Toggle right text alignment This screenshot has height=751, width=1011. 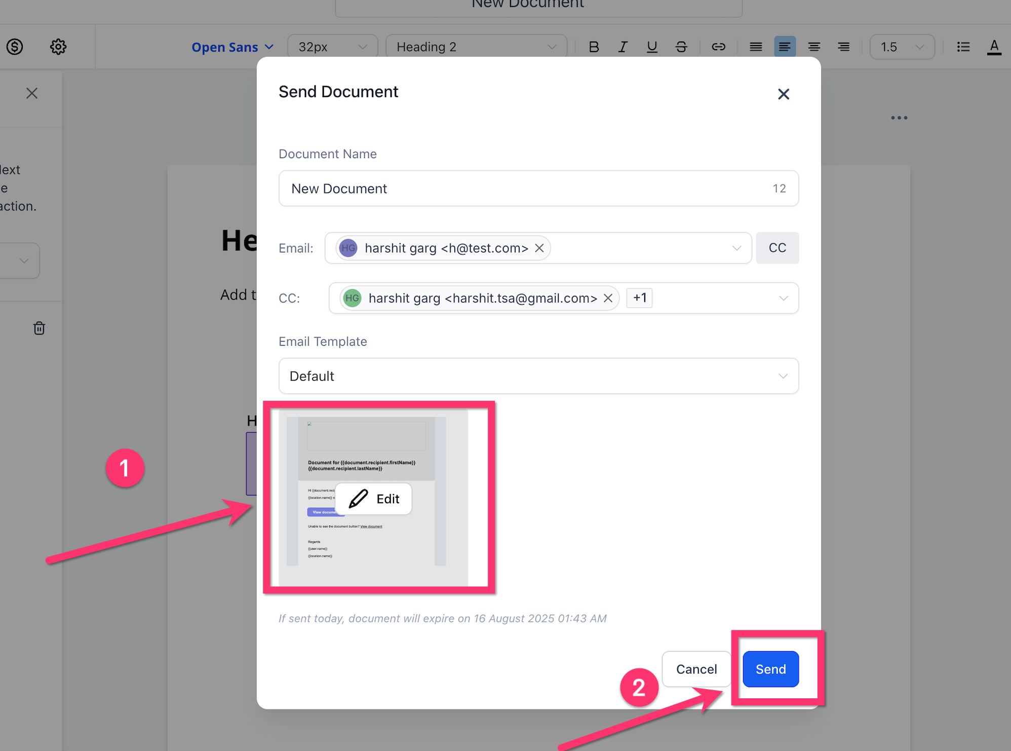[843, 47]
